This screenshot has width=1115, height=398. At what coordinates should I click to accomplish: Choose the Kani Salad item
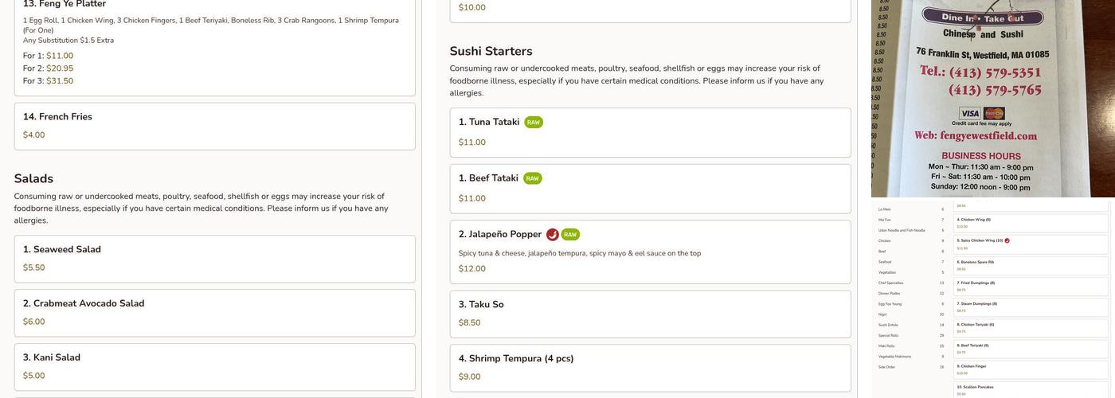click(214, 367)
